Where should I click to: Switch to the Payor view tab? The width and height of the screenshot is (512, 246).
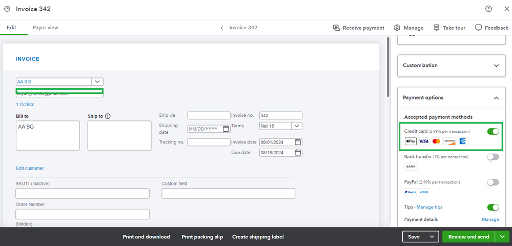click(46, 28)
